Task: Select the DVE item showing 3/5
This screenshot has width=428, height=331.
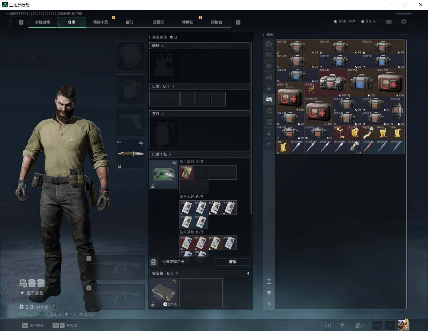Action: (354, 147)
